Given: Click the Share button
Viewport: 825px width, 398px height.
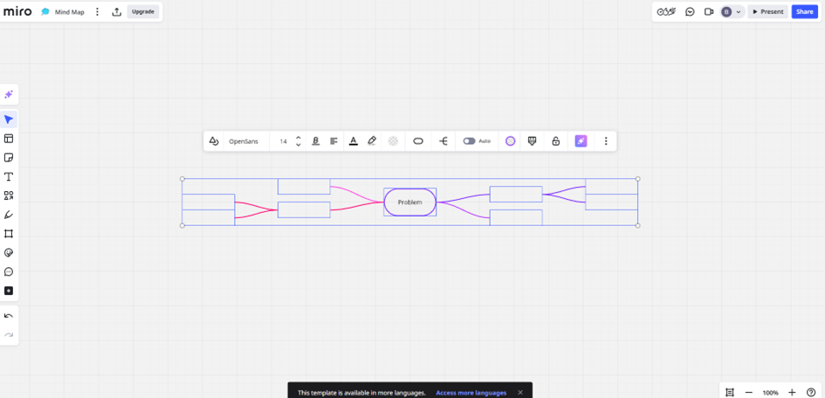Looking at the screenshot, I should coord(804,12).
